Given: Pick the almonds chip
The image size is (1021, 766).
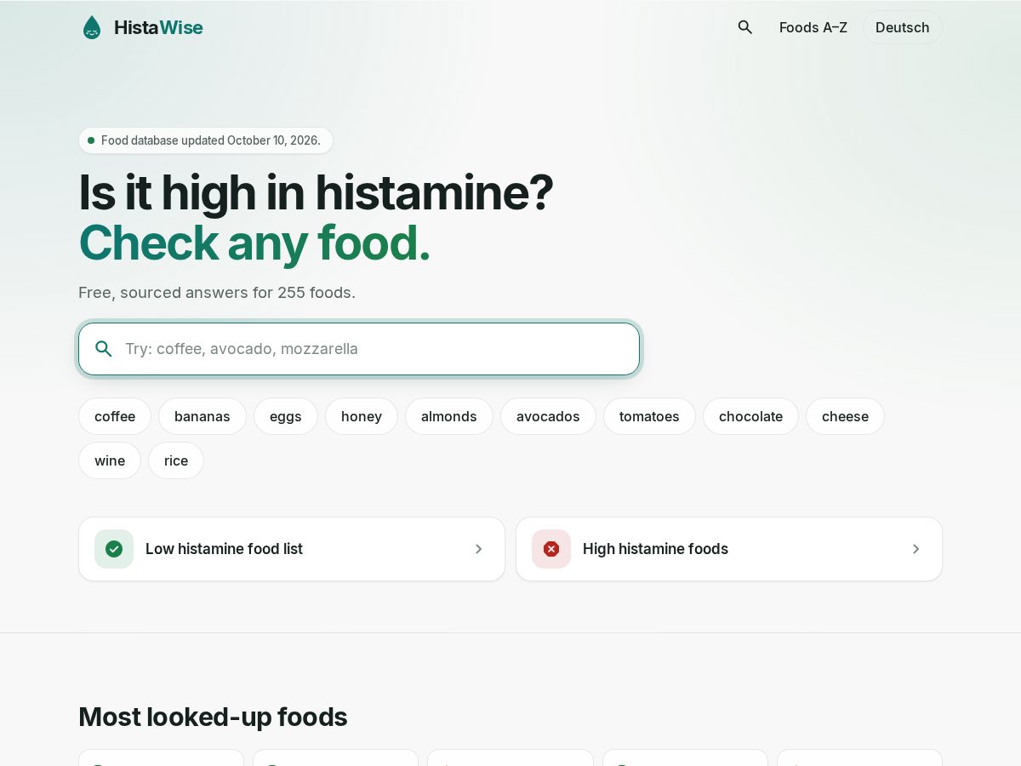Looking at the screenshot, I should 449,416.
